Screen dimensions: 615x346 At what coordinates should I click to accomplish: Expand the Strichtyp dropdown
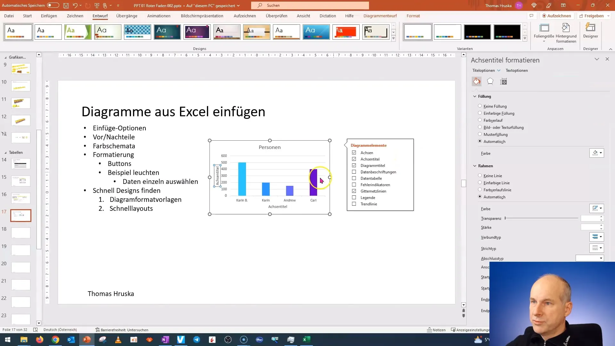[601, 248]
